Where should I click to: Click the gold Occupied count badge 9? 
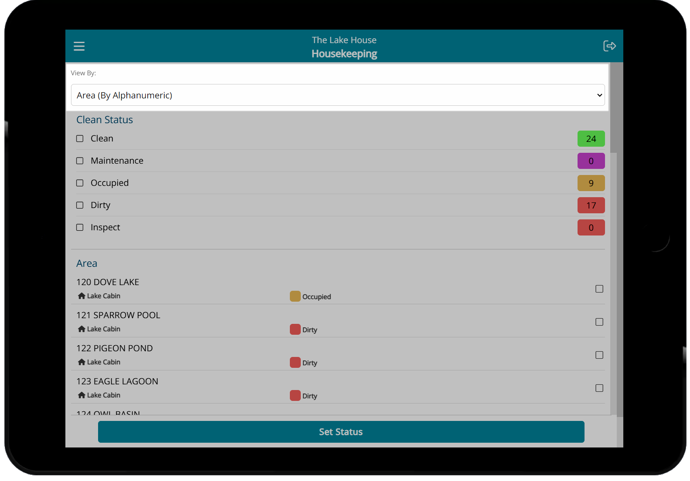(591, 183)
